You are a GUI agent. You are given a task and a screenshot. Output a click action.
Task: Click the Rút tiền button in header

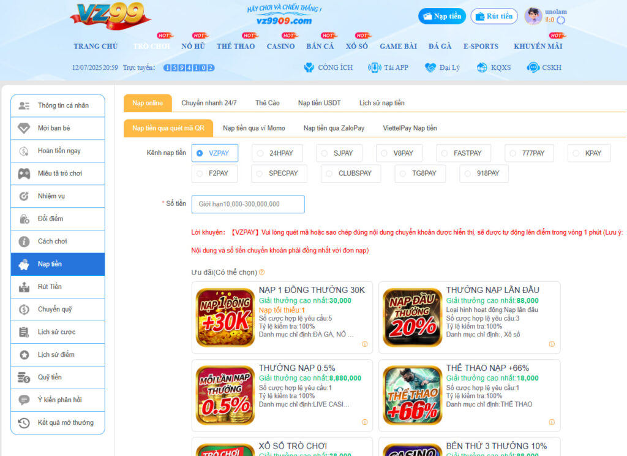coord(494,17)
